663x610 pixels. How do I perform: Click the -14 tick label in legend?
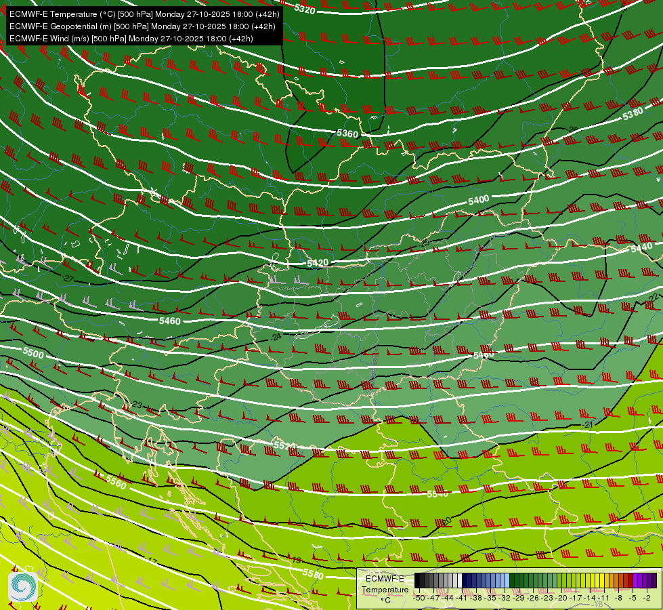(591, 598)
